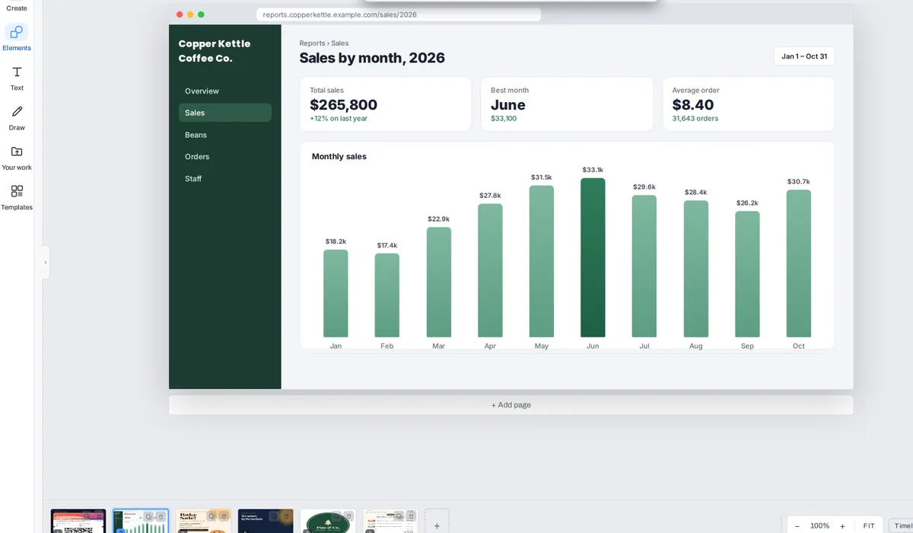Open the Timeline view
913x533 pixels.
(901, 526)
